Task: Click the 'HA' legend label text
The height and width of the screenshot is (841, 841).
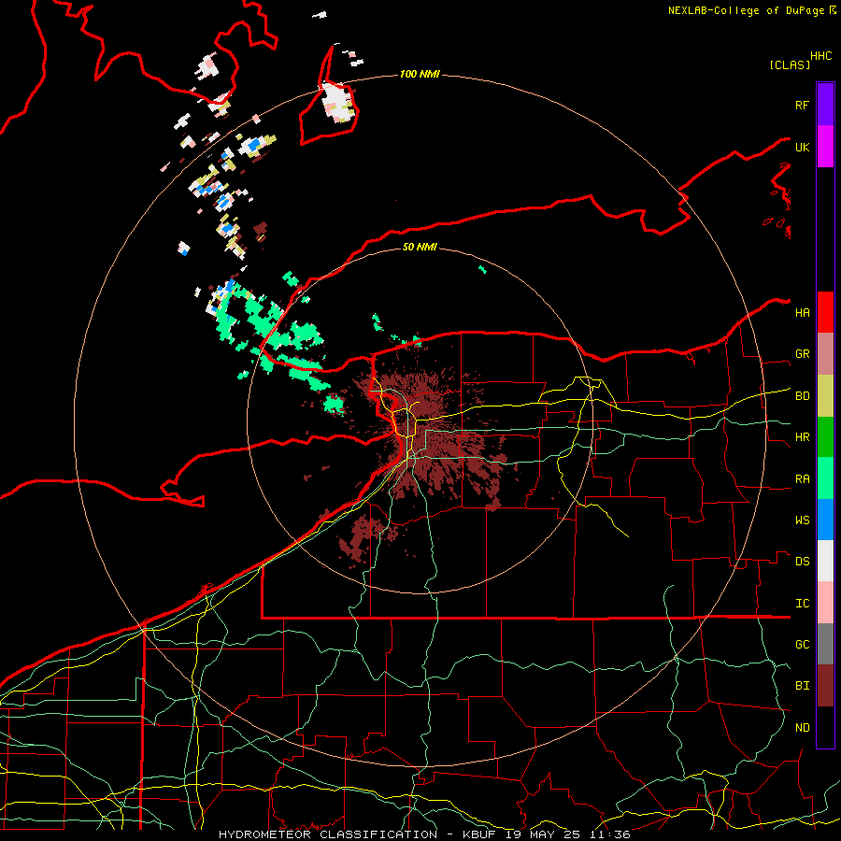Action: (x=802, y=313)
